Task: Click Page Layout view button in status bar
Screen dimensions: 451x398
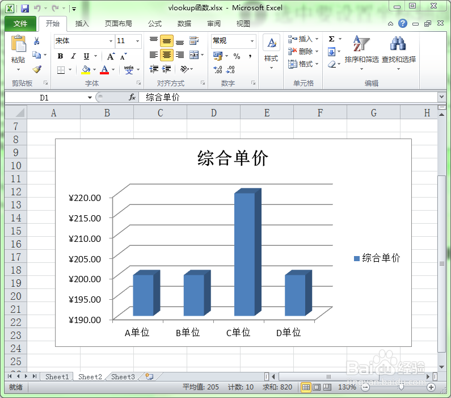Action: click(x=317, y=387)
